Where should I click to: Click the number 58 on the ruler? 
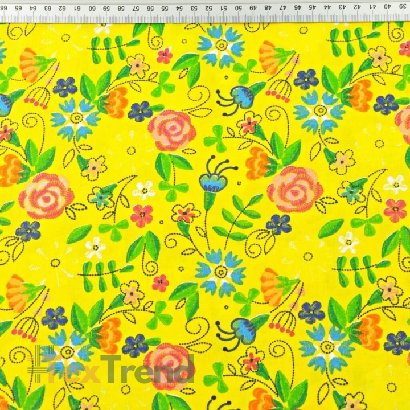(x=121, y=8)
